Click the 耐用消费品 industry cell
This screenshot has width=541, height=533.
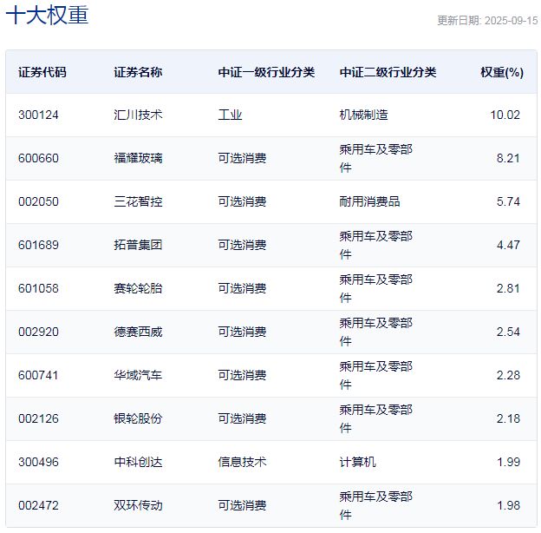369,201
